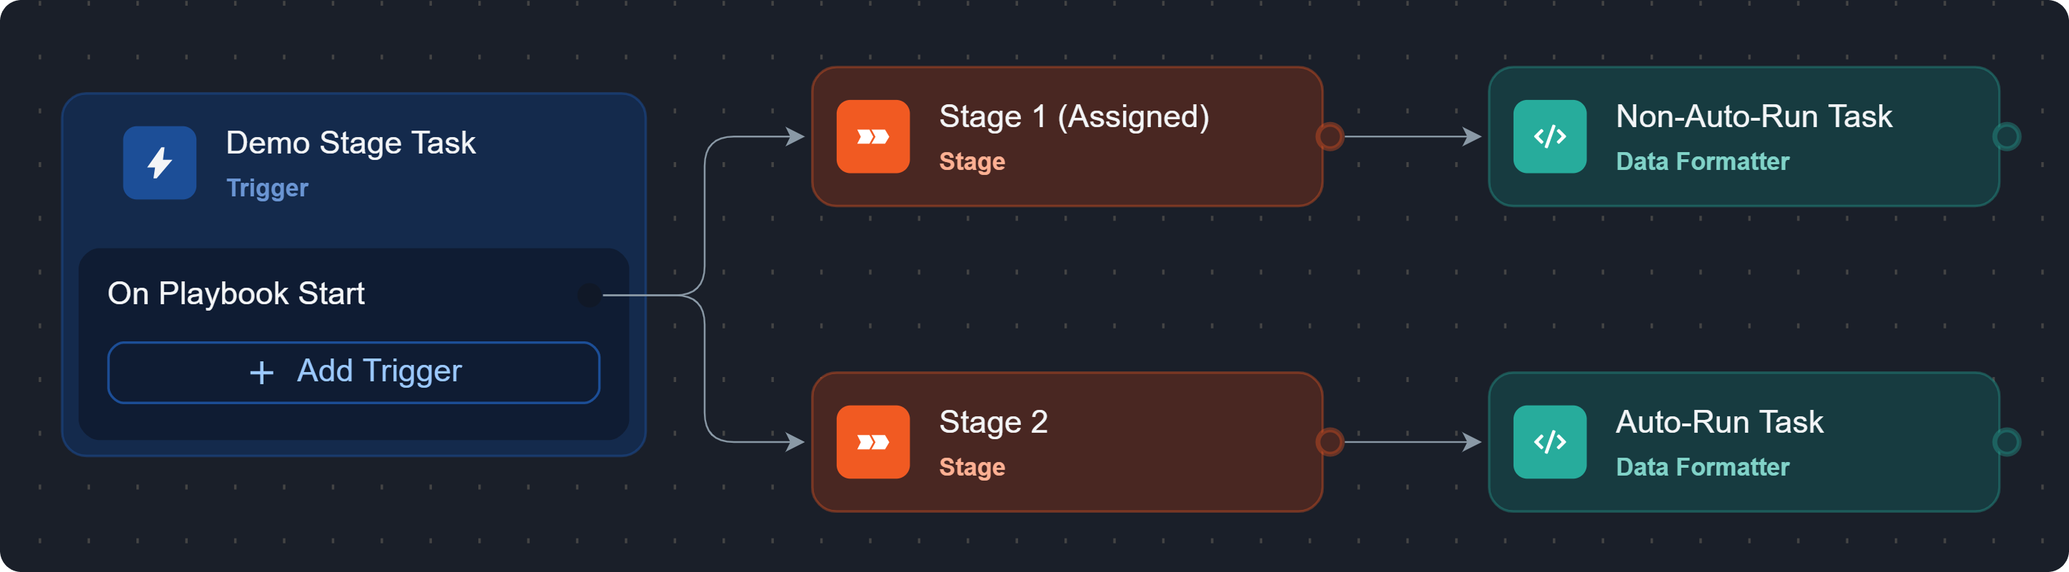Click the Stage 1 (Assigned) output connector
This screenshot has height=572, width=2069.
(x=1329, y=136)
